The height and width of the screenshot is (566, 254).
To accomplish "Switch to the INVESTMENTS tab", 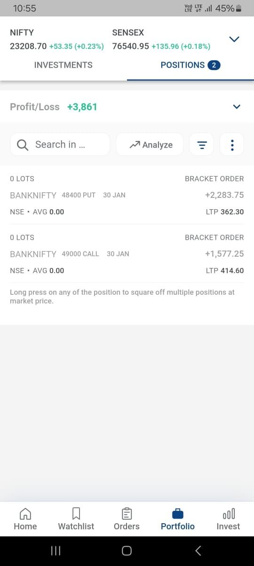I will (63, 65).
